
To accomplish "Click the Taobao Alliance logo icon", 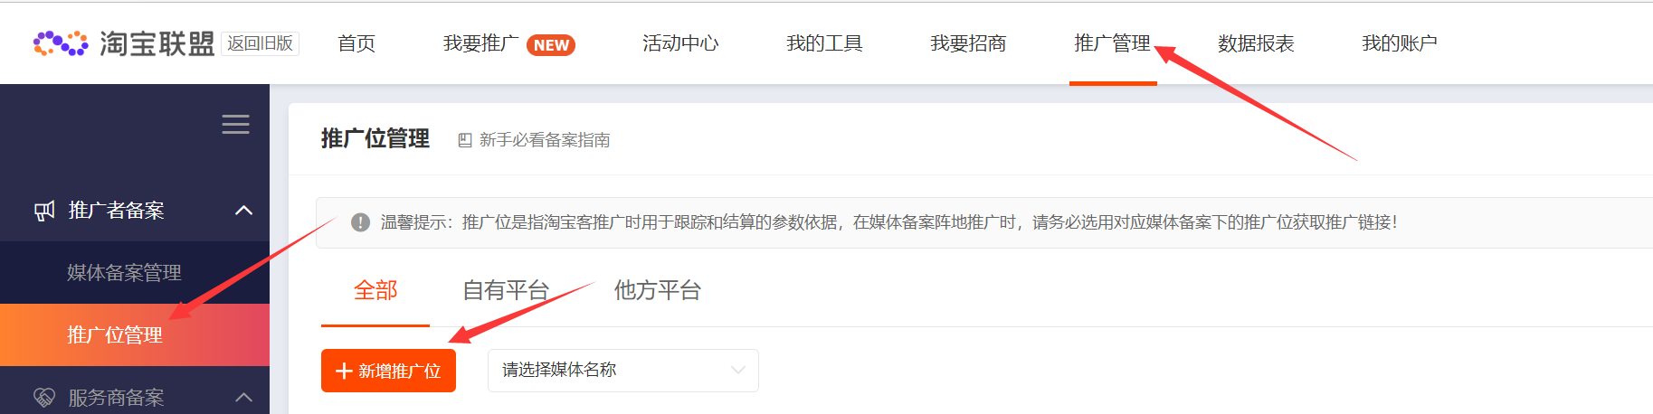I will click(61, 43).
